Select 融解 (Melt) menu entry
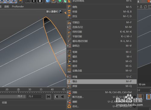The image size is (151, 110). [x=102, y=102]
